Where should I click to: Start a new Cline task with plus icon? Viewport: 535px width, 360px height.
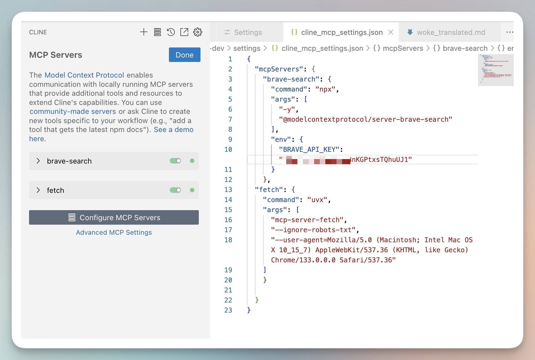(x=144, y=32)
